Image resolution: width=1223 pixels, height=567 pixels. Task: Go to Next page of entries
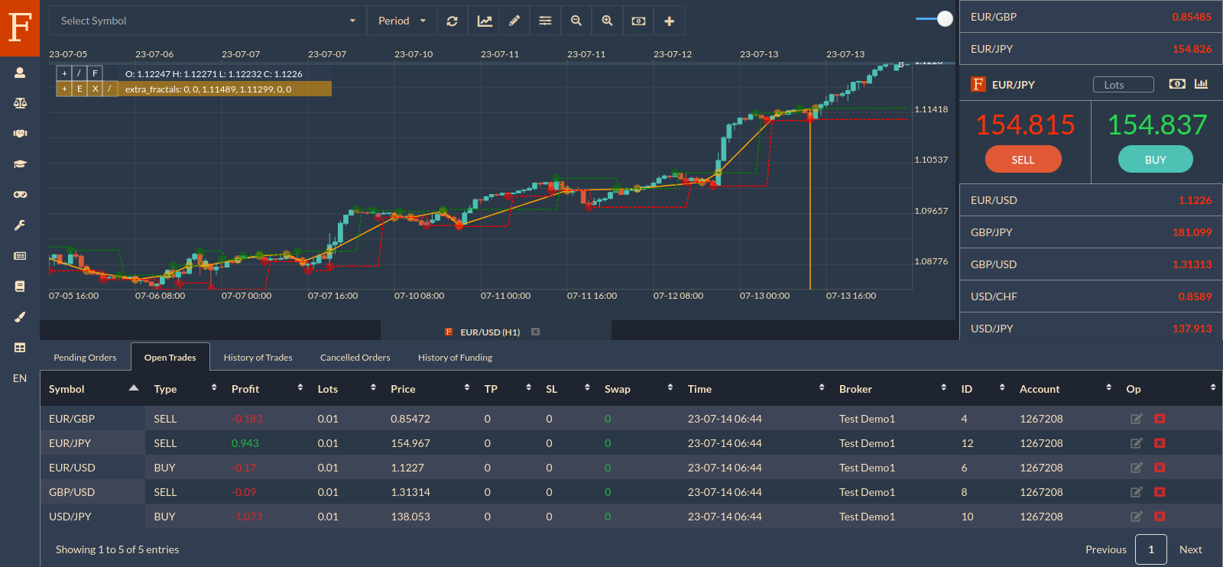point(1191,549)
